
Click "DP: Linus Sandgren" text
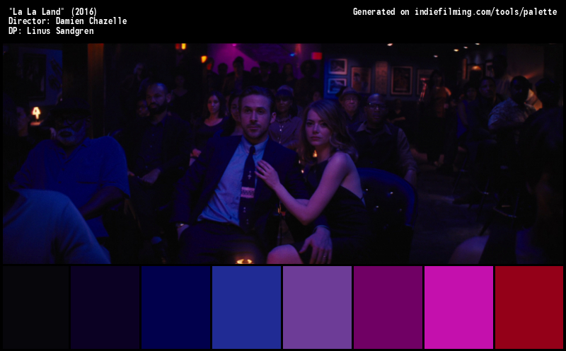pyautogui.click(x=51, y=31)
